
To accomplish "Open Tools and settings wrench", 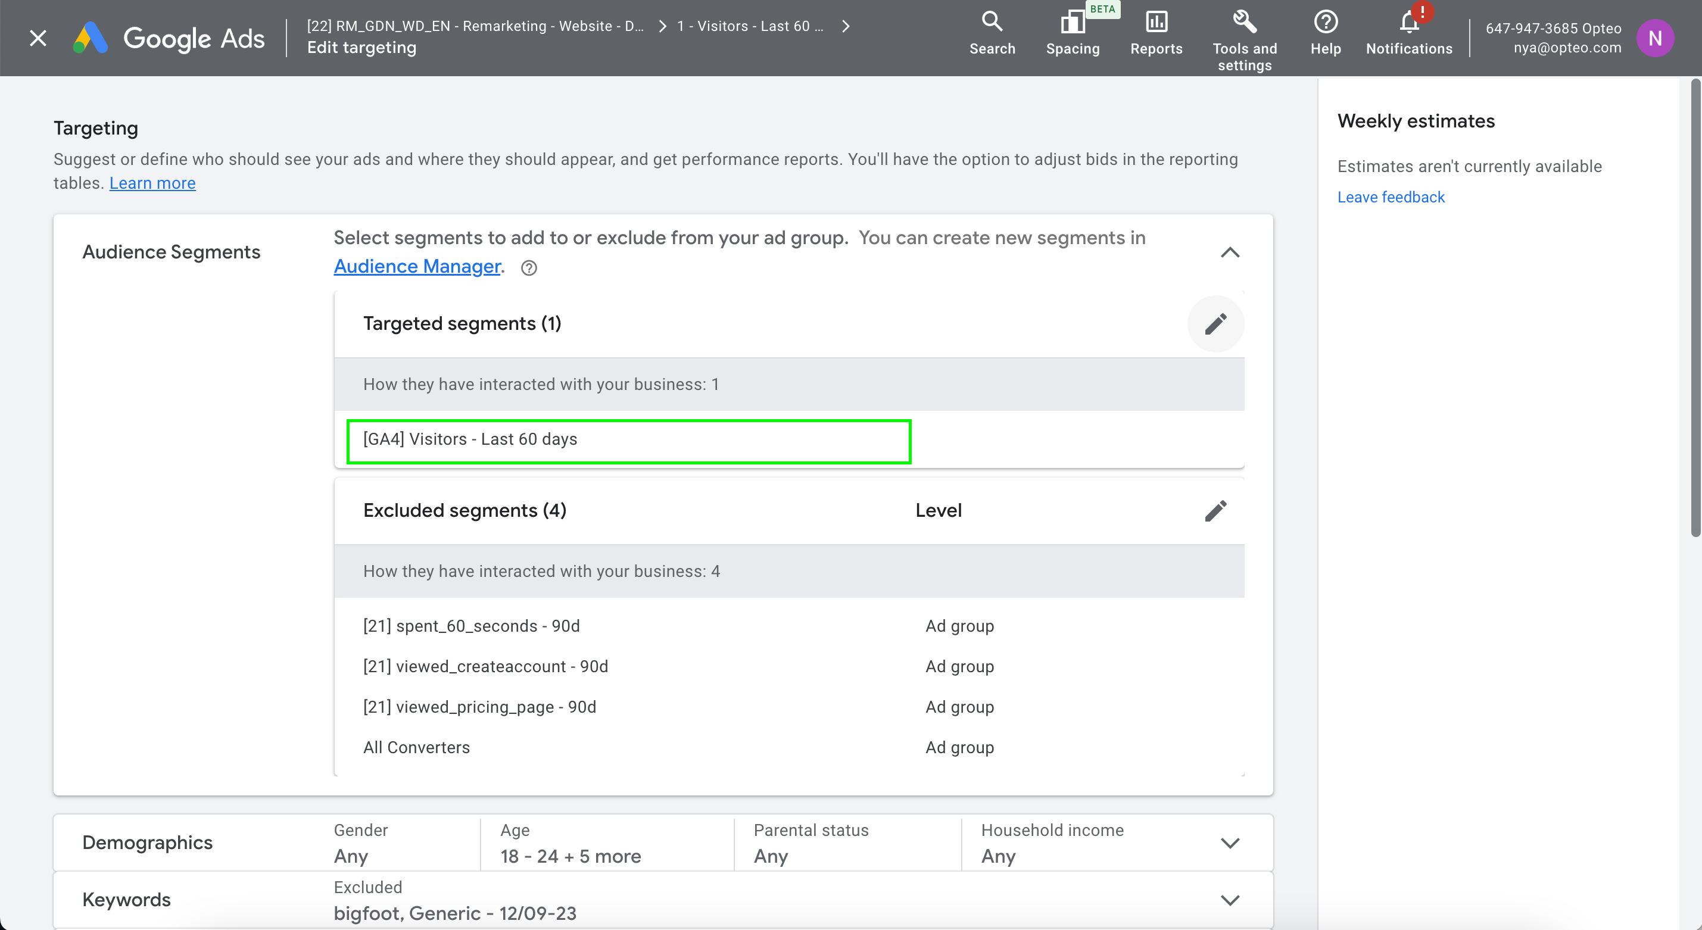I will (x=1244, y=23).
